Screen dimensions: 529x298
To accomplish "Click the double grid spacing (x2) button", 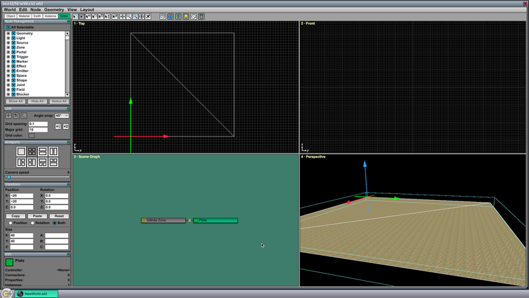I will pos(65,126).
